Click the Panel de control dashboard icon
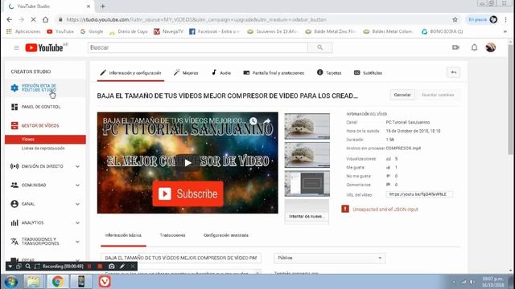The height and width of the screenshot is (289, 515). point(14,107)
